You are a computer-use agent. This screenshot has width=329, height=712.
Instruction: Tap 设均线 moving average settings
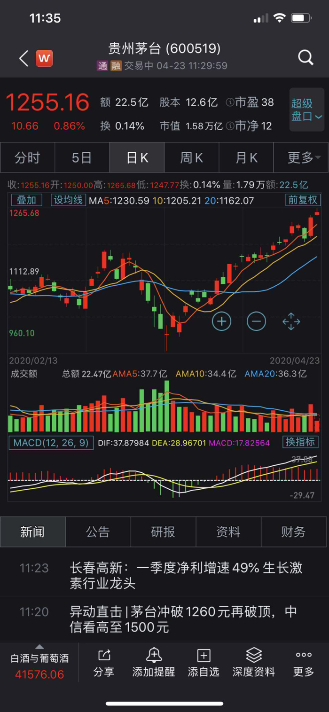point(68,200)
